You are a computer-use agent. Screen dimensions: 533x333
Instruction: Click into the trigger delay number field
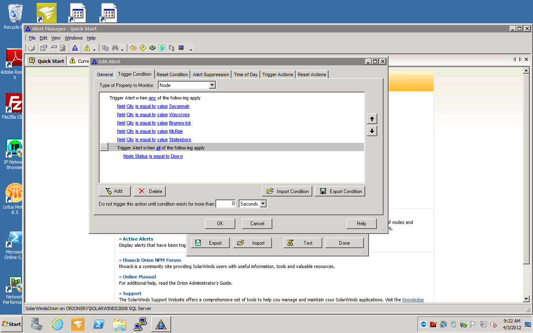coord(226,204)
